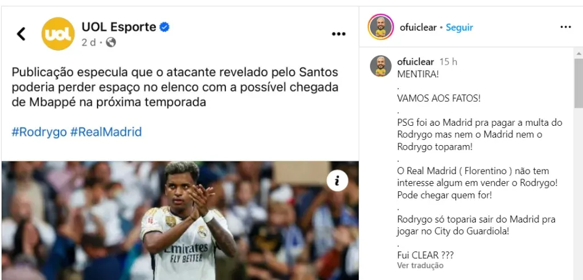Viewport: 583px width, 280px height.
Task: Click the Ver tradução translation link
Action: pyautogui.click(x=420, y=266)
